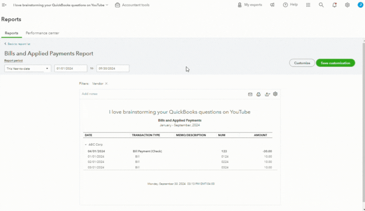Print the report via printer icon
Screen dimensions: 365x211
click(x=258, y=95)
